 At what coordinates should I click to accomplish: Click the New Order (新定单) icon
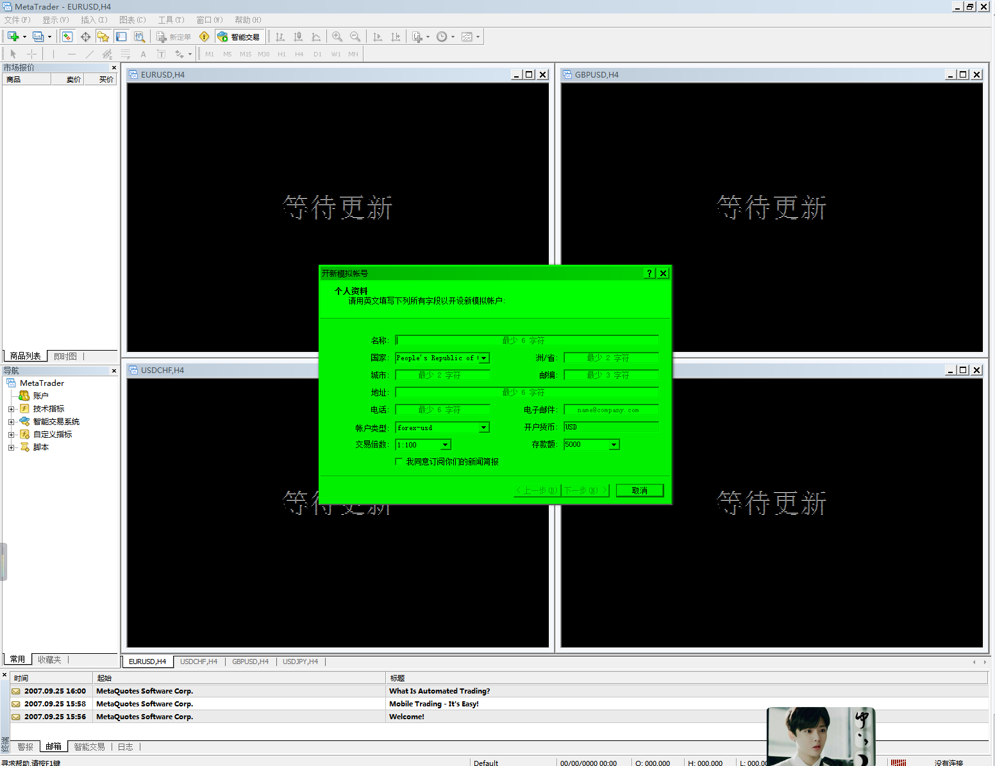coord(173,37)
